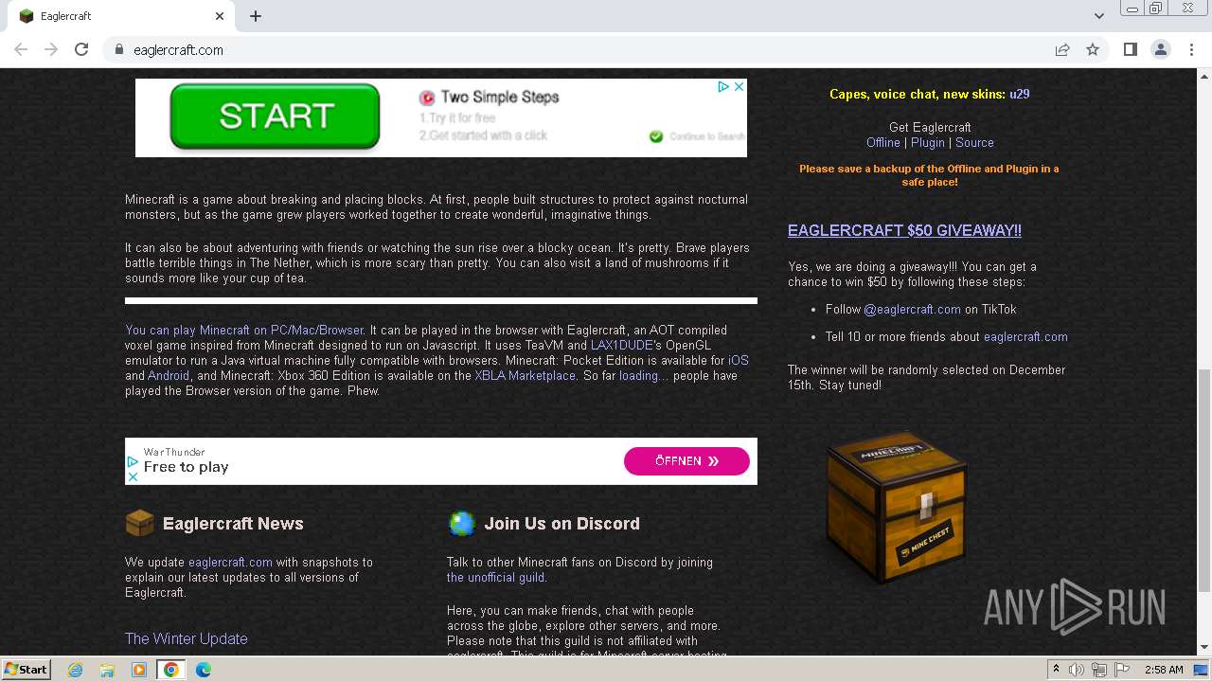Open AdChoices info on top ad
This screenshot has width=1212, height=682.
point(723,86)
